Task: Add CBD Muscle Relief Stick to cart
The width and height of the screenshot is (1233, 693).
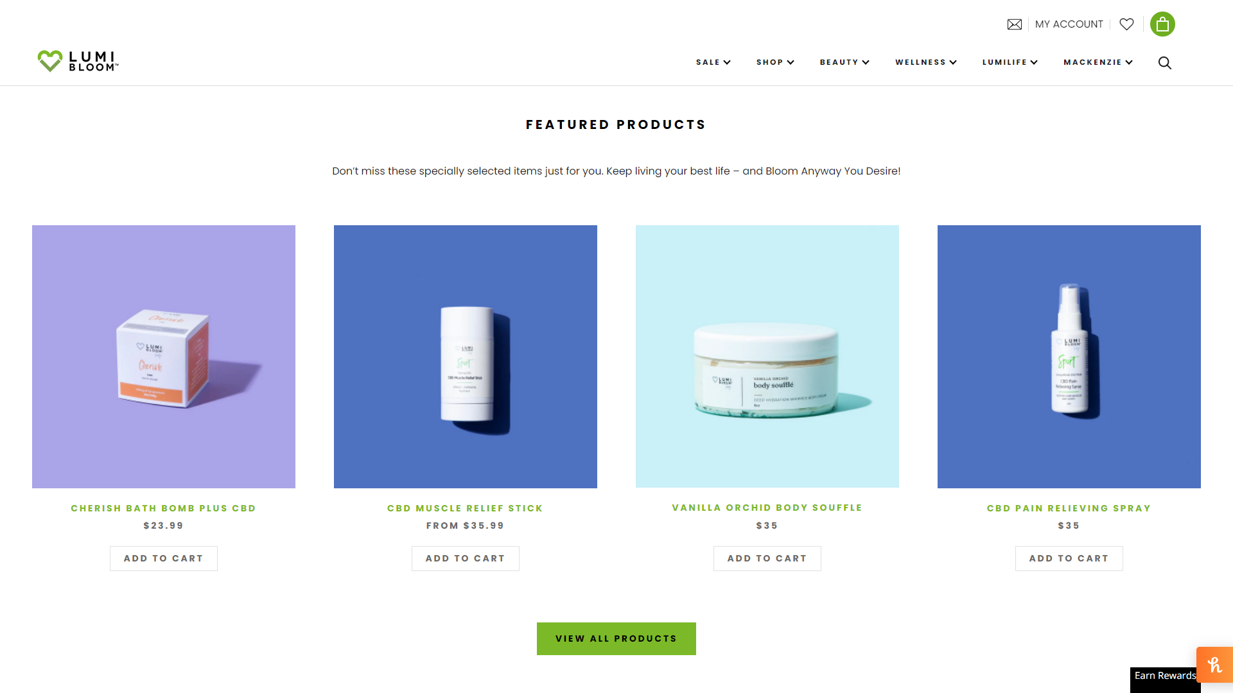Action: click(x=466, y=558)
